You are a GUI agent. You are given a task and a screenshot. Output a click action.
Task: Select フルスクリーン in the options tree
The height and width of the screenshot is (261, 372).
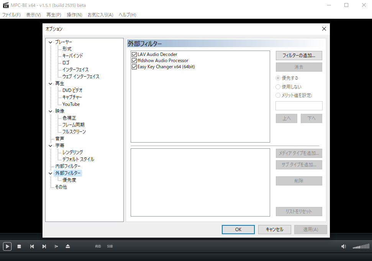[74, 132]
